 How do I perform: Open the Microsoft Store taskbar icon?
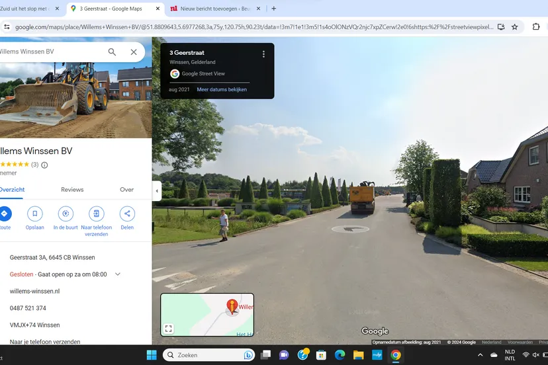[x=321, y=355]
